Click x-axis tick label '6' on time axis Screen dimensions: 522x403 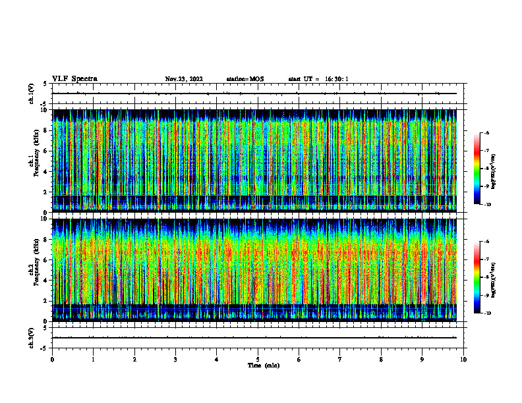pos(299,360)
